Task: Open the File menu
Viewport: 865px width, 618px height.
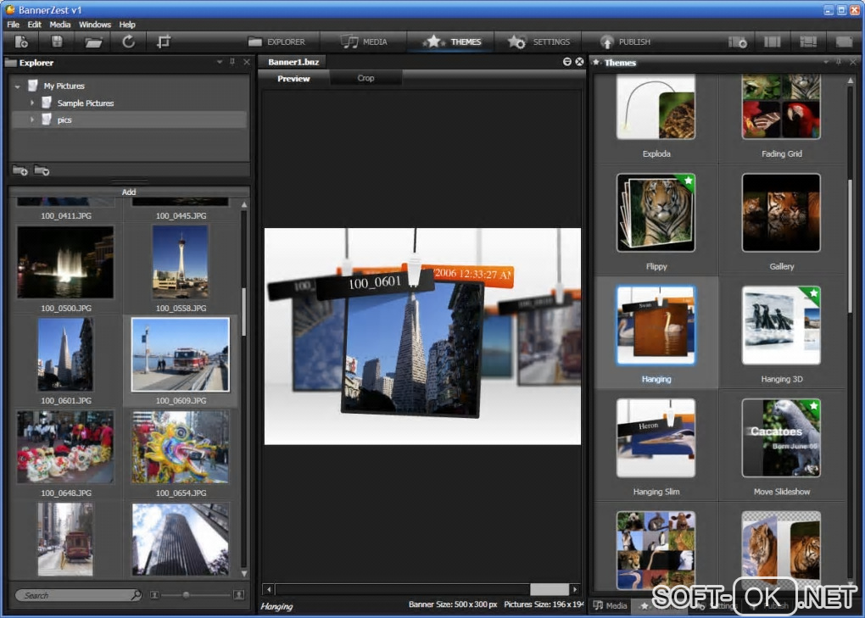Action: coord(14,25)
